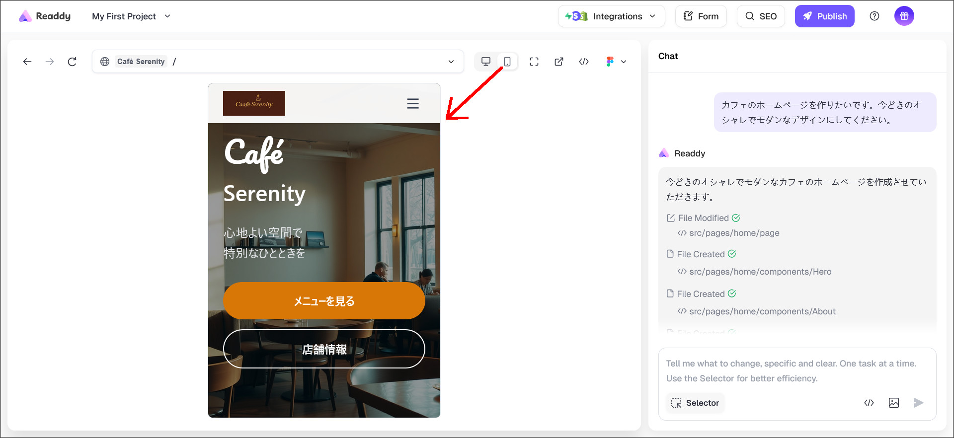
Task: Open the SEO settings
Action: (x=761, y=16)
